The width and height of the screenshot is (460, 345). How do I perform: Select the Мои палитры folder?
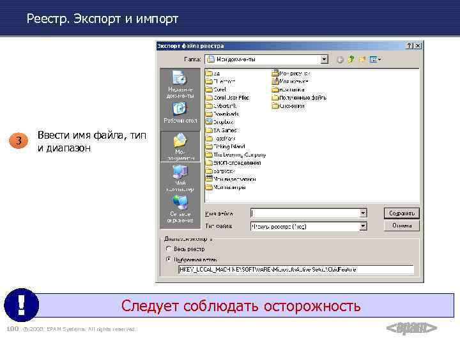[x=226, y=187]
